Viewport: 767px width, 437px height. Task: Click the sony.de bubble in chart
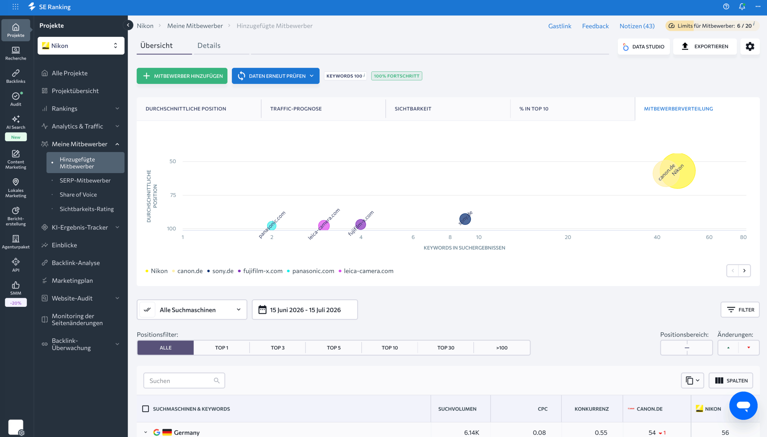(465, 219)
